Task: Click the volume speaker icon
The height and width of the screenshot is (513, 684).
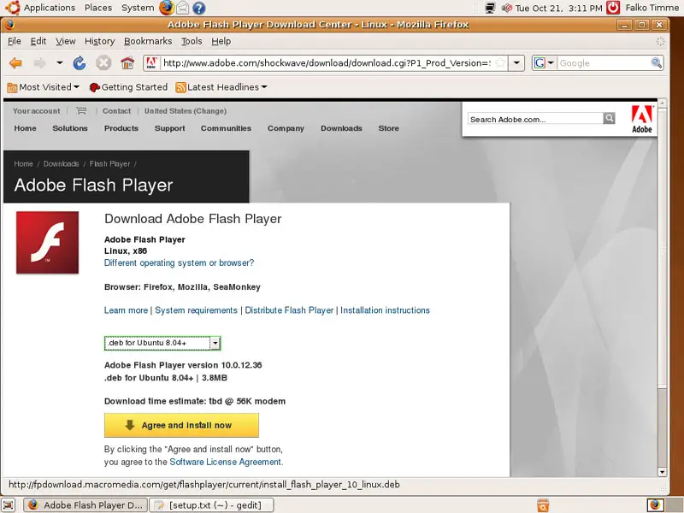Action: tap(507, 8)
